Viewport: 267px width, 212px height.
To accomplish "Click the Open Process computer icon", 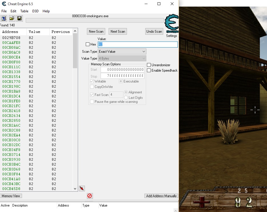I will (4, 19).
